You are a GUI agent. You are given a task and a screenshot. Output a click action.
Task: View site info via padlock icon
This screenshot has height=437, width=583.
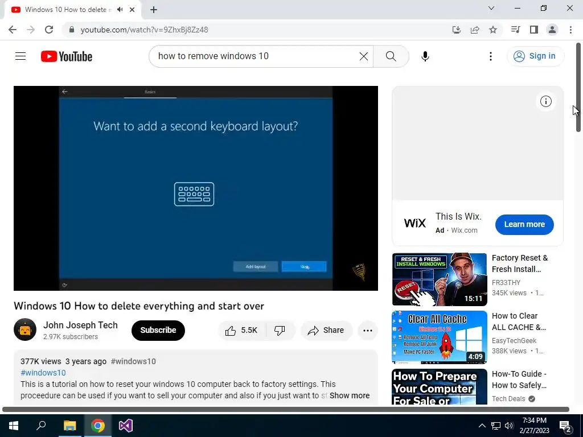tap(72, 30)
